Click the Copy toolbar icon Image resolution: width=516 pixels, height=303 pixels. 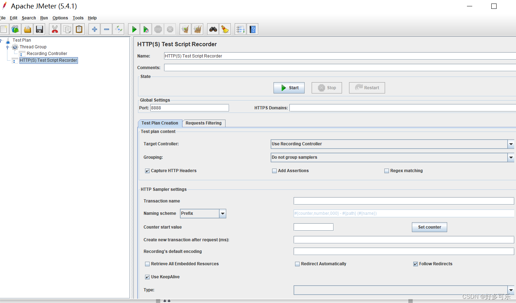[x=67, y=29]
